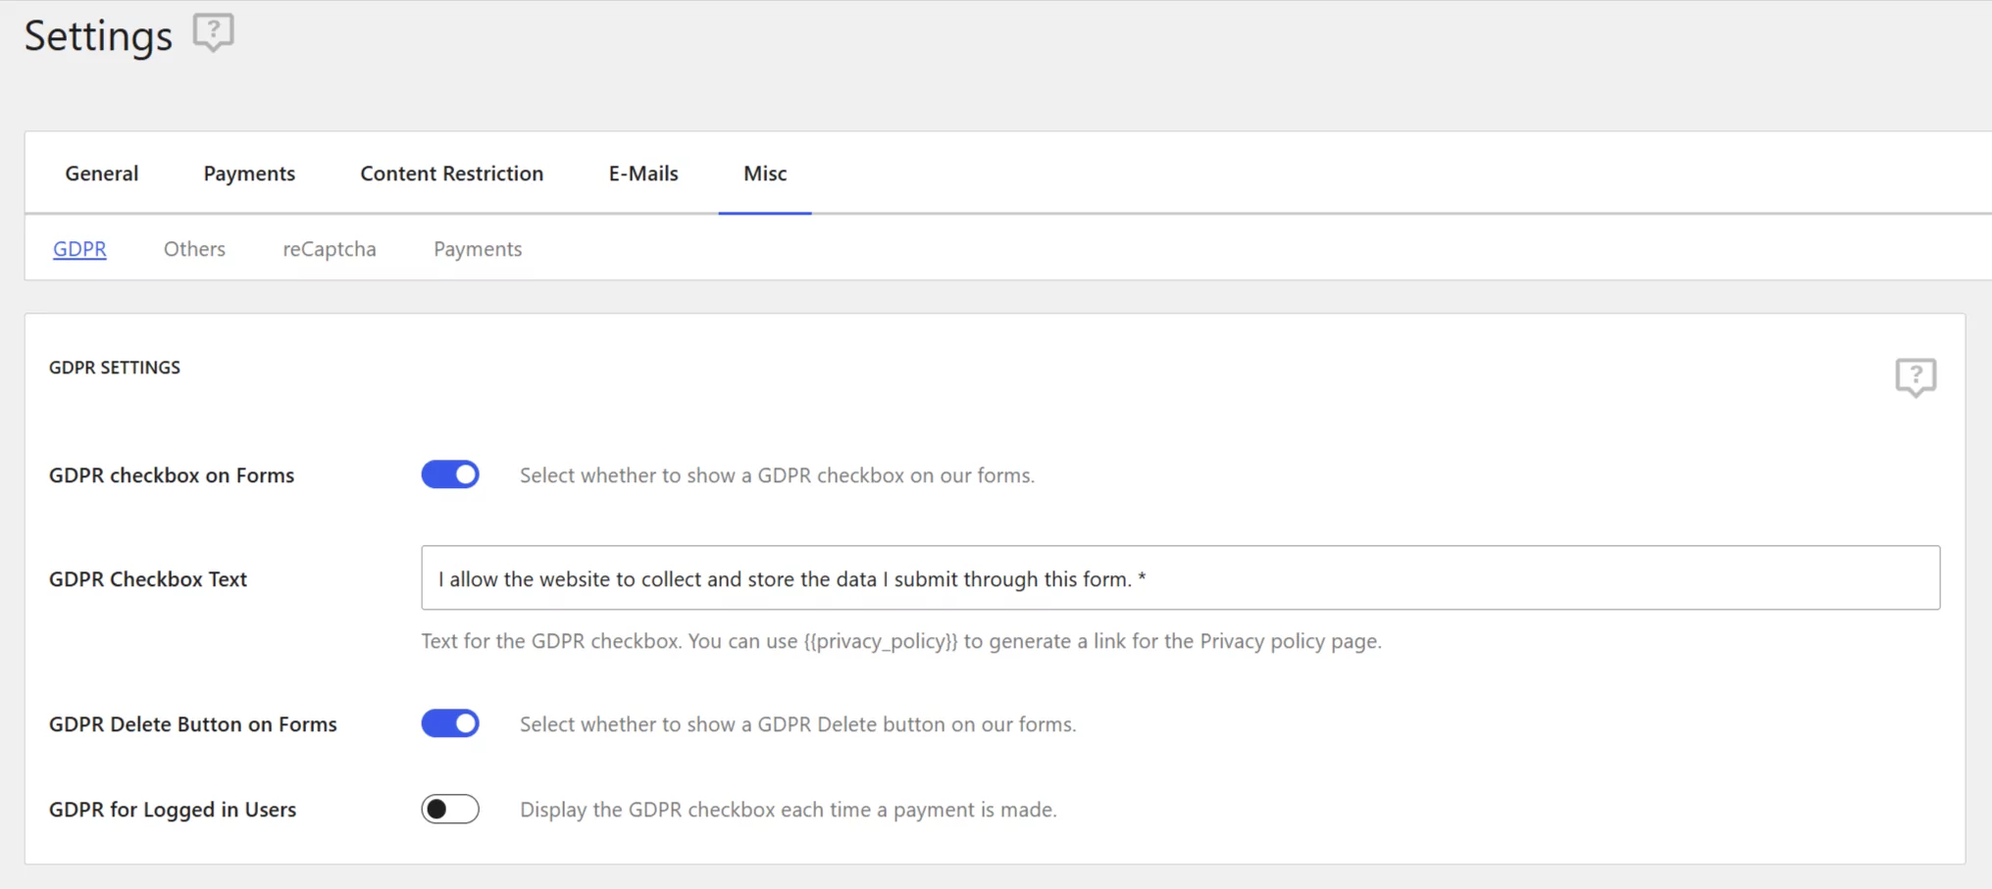Disable GDPR checkbox on Forms toggle
This screenshot has width=1992, height=889.
[x=450, y=474]
